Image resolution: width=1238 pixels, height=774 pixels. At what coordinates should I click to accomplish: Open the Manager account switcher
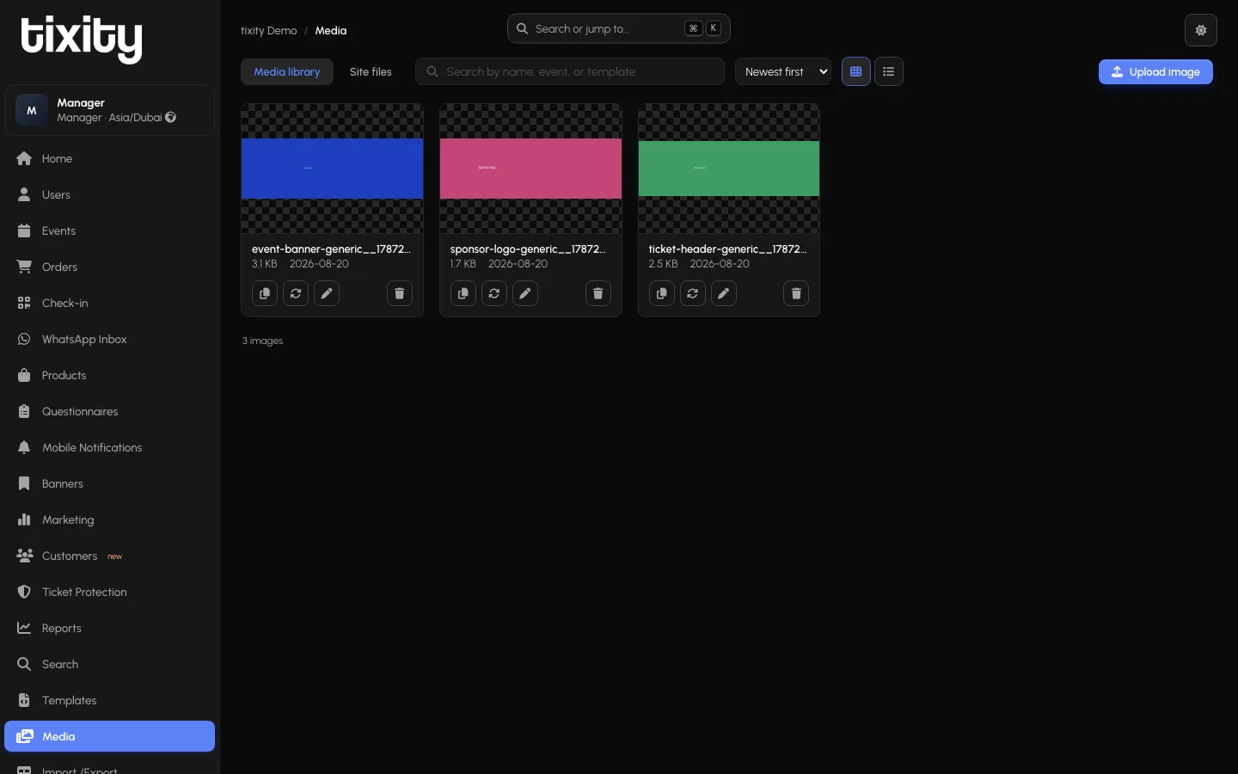point(109,110)
